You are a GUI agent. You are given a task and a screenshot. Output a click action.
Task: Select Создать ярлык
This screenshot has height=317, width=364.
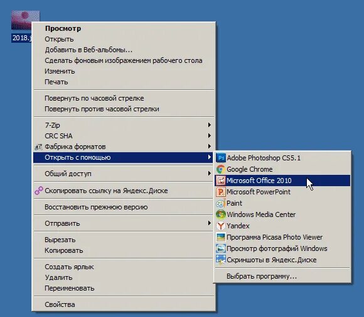click(124, 267)
